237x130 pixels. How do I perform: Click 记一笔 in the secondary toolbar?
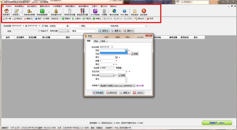[x=7, y=19]
